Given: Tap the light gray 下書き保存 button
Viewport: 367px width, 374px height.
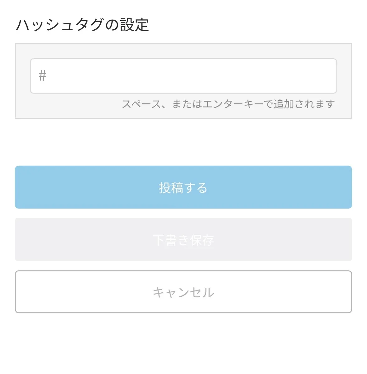Looking at the screenshot, I should click(x=183, y=240).
